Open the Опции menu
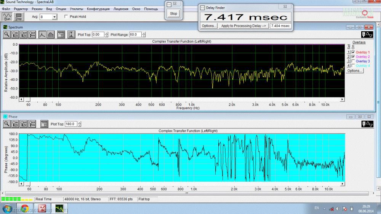 (61, 9)
